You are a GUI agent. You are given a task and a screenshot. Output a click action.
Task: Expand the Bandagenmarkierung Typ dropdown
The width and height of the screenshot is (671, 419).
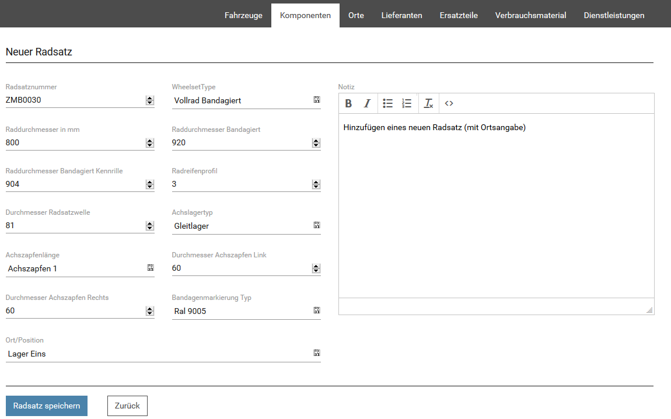[316, 310]
